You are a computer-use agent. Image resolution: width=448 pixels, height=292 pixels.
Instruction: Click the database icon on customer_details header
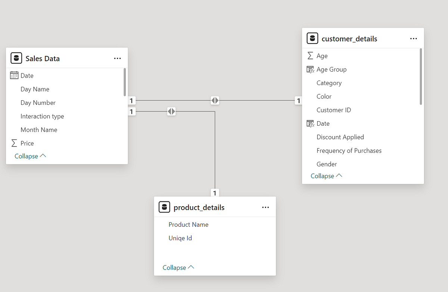[x=312, y=38]
